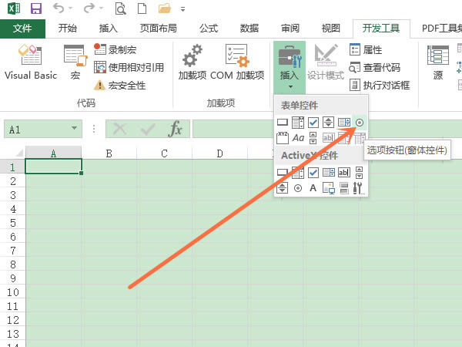The height and width of the screenshot is (347, 462).
Task: Insert a form control Combo Box
Action: [298, 123]
